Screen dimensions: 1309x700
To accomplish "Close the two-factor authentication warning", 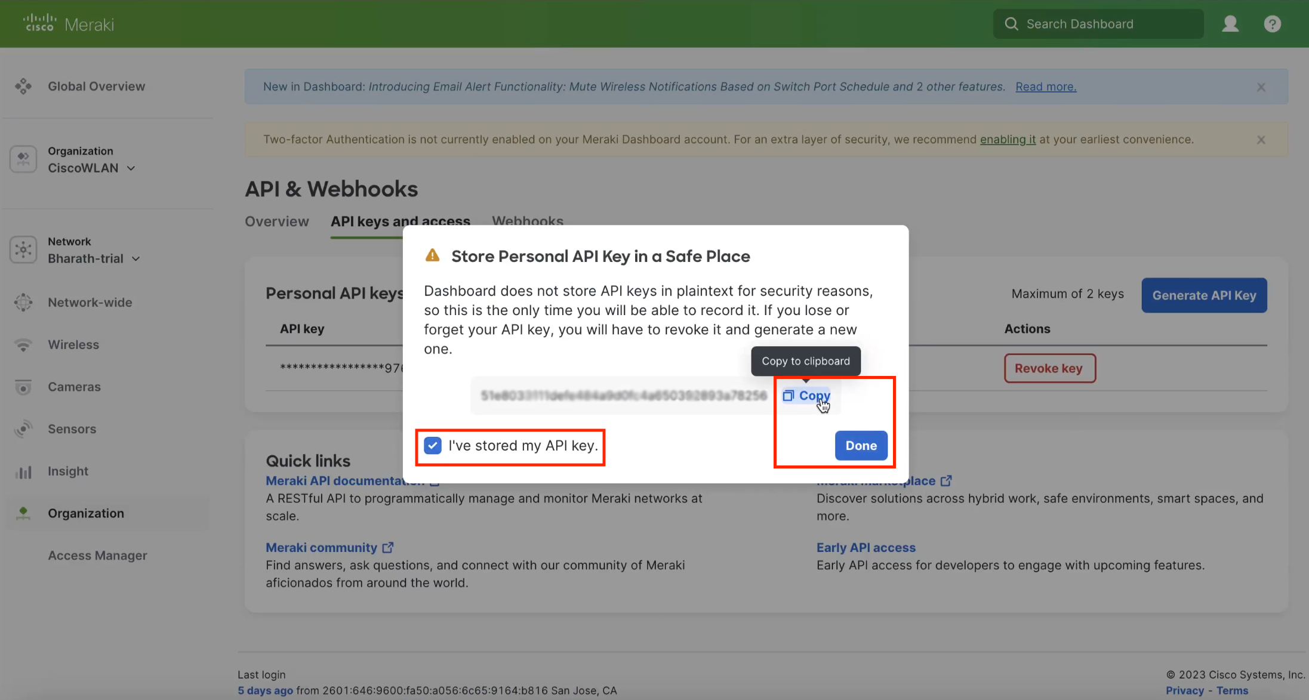I will 1261,140.
